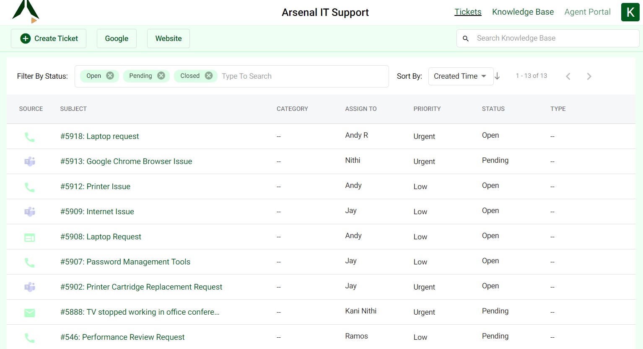This screenshot has height=349, width=643.
Task: Select the Teams icon beside #5913 Google Chrome Browser Issue
Action: coord(30,161)
